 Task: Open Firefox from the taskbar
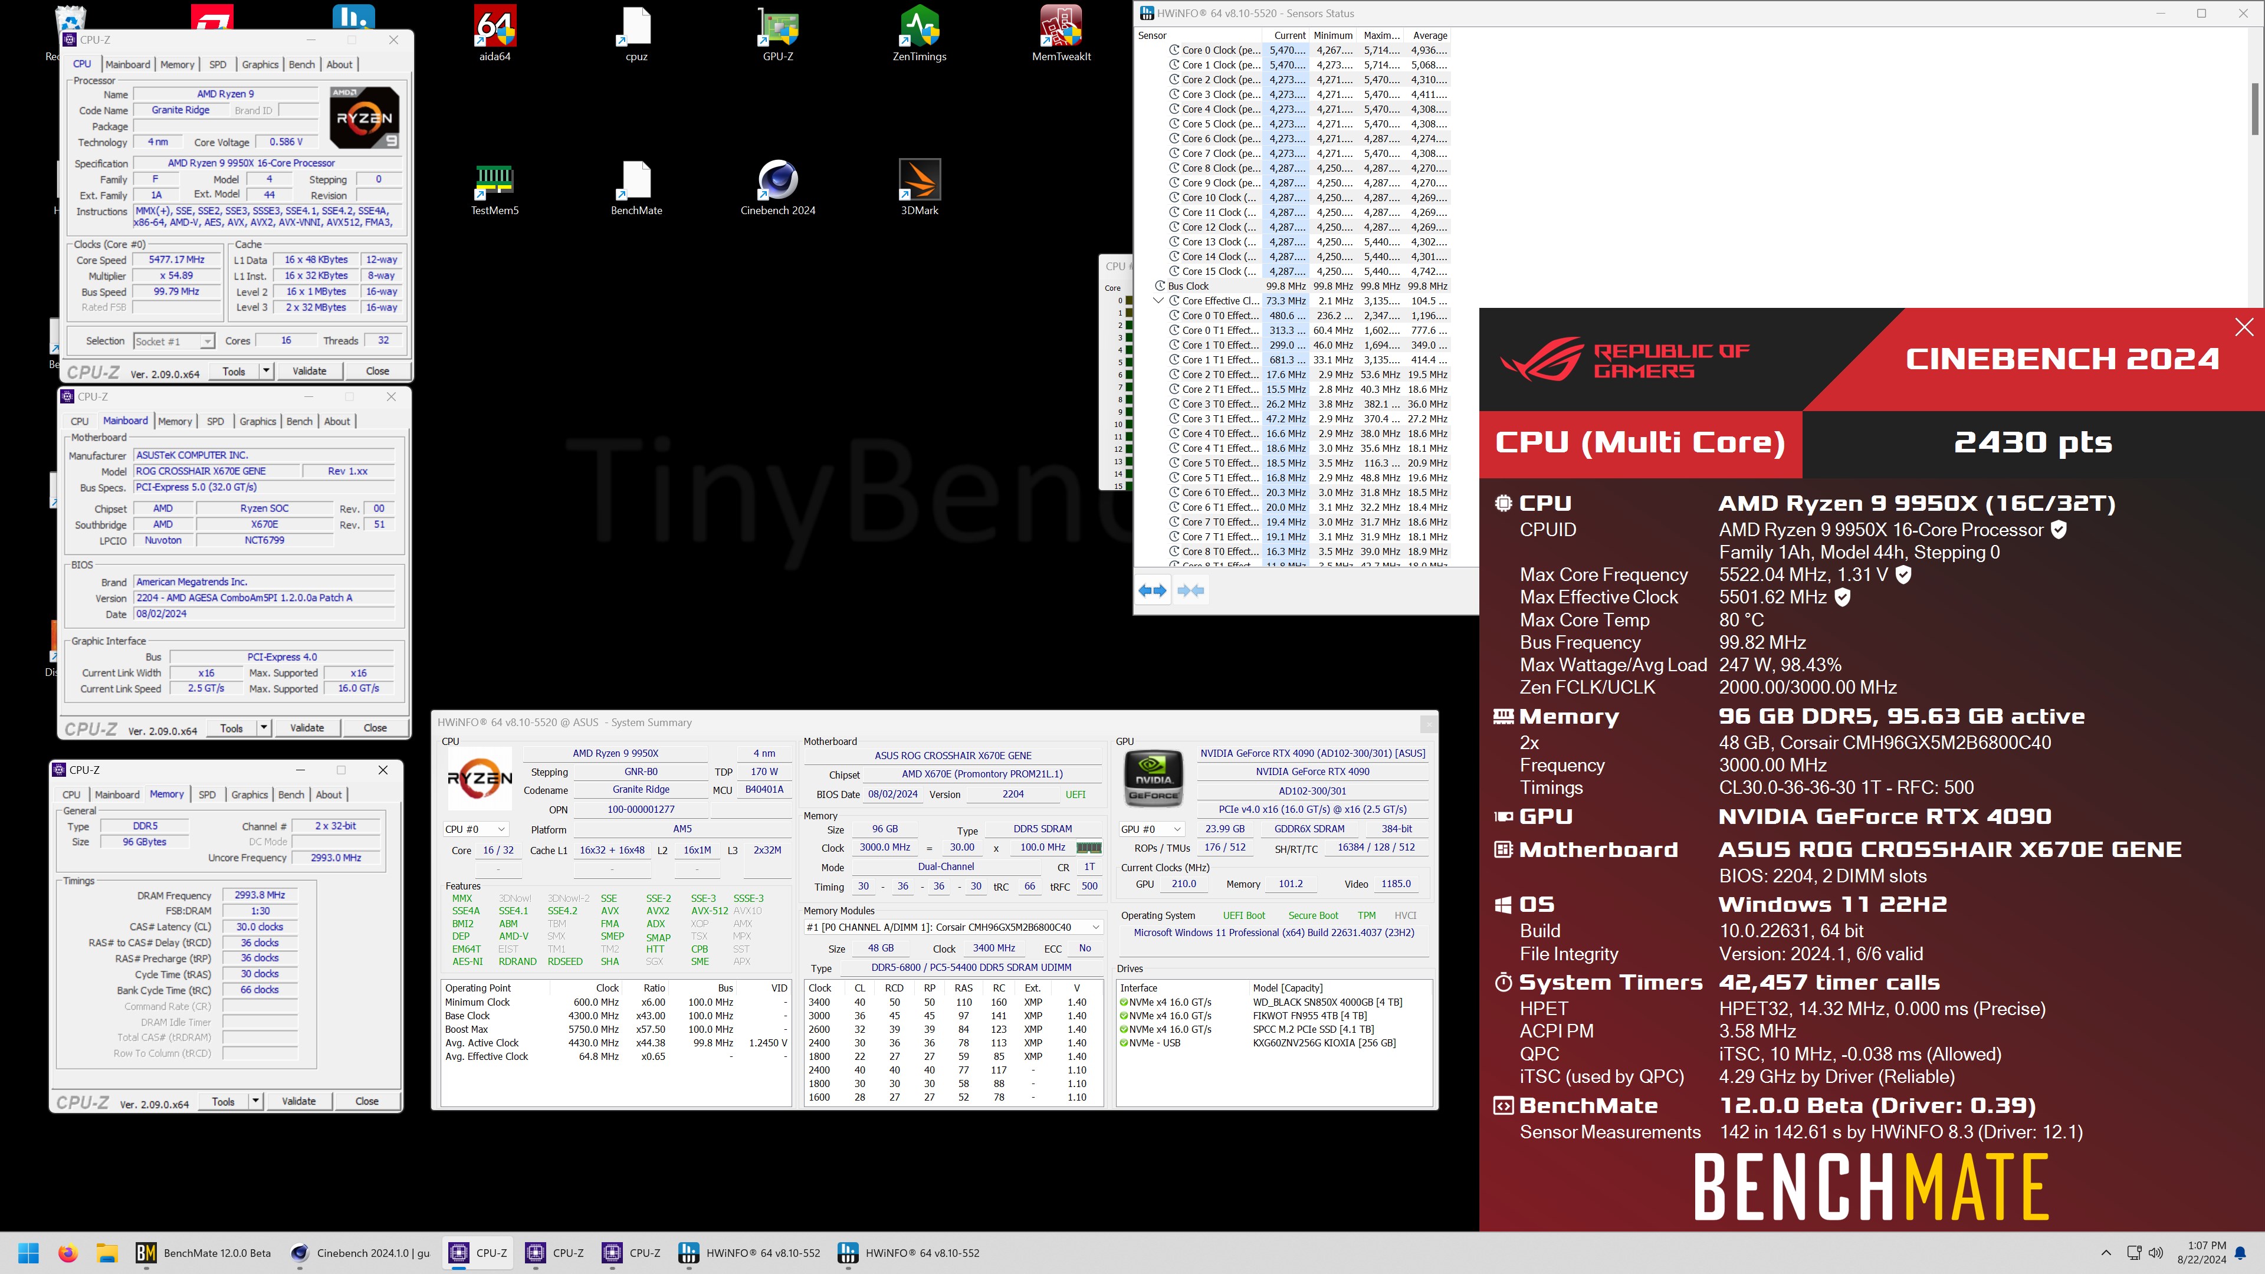[68, 1253]
